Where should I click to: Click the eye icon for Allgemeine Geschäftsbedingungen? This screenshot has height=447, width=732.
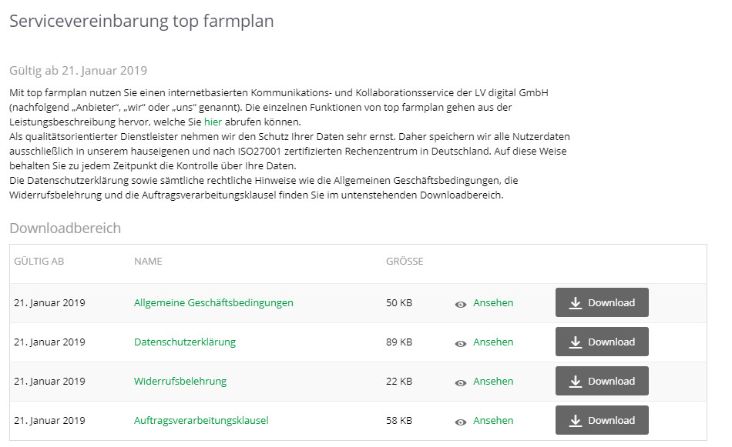click(x=461, y=305)
